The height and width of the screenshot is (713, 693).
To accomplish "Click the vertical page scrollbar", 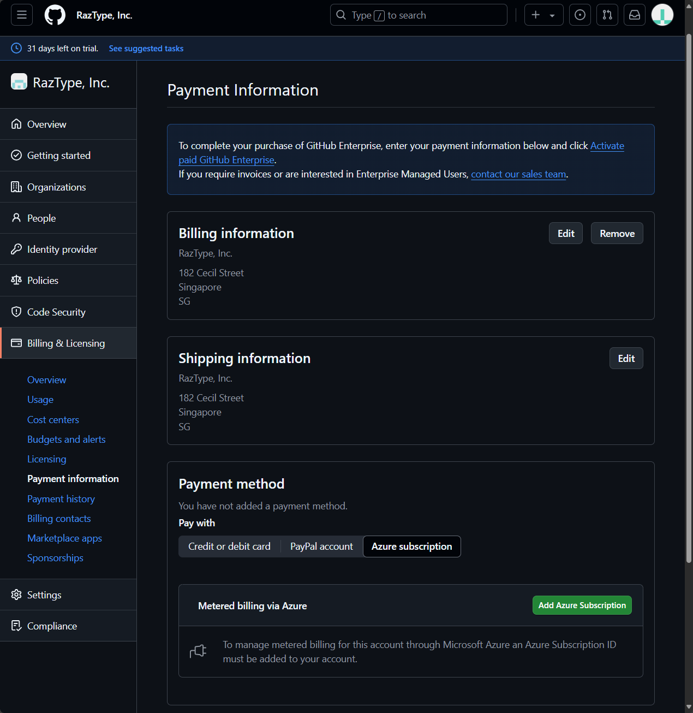I will pos(689,295).
